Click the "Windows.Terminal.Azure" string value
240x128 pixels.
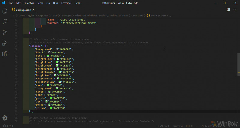(x=79, y=23)
